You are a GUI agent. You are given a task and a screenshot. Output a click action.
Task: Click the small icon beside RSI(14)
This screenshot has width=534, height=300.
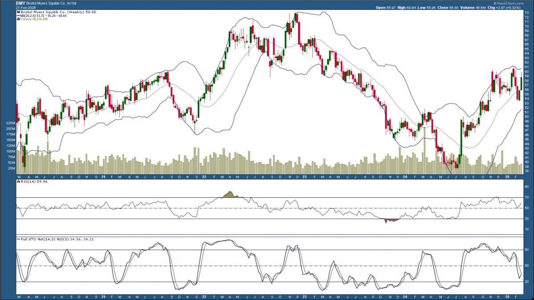point(18,182)
